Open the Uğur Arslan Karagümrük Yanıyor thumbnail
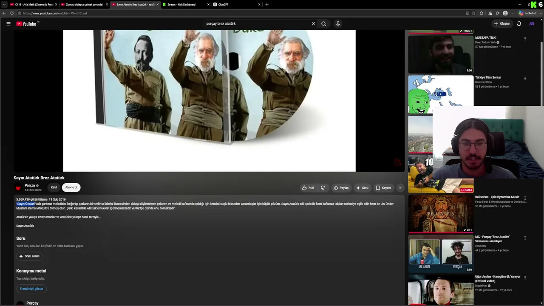Image resolution: width=544 pixels, height=306 pixels. tap(441, 290)
